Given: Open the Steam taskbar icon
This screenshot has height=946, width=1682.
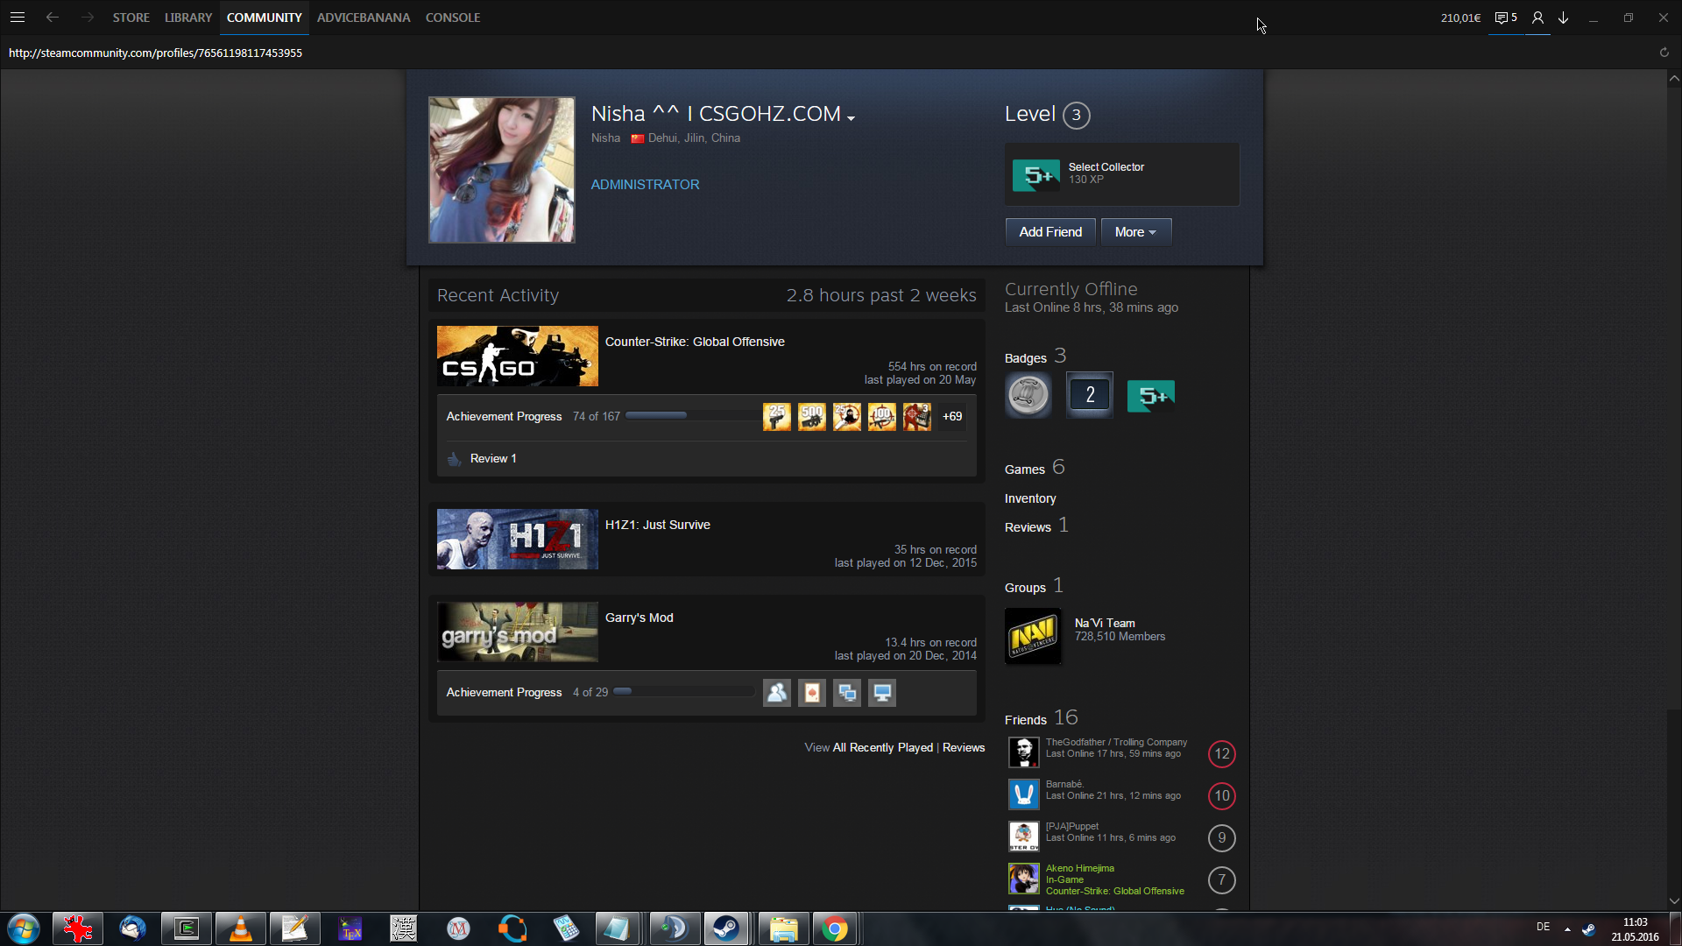Looking at the screenshot, I should pos(725,928).
